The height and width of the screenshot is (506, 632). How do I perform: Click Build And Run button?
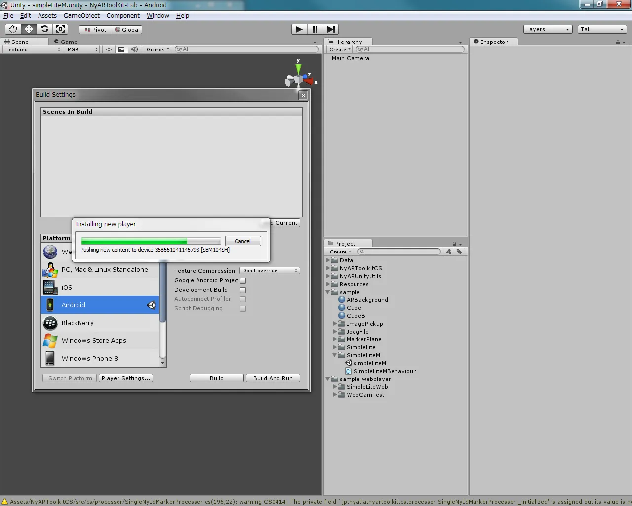[x=273, y=378]
